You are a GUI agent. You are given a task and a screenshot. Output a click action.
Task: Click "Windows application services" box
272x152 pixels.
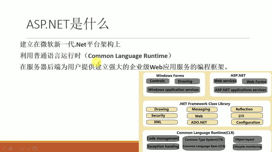pyautogui.click(x=173, y=90)
